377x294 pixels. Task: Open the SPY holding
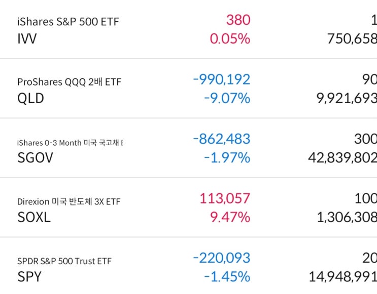pos(29,277)
